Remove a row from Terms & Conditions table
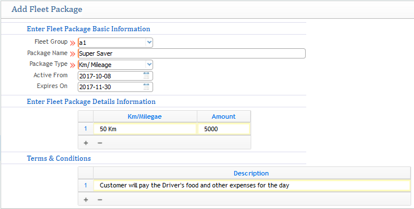Screen dimensions: 414x209 [x=100, y=199]
